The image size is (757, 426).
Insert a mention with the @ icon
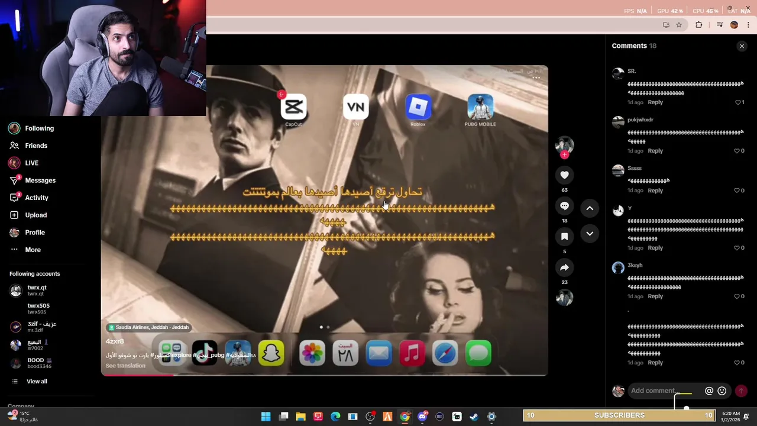[x=709, y=390]
